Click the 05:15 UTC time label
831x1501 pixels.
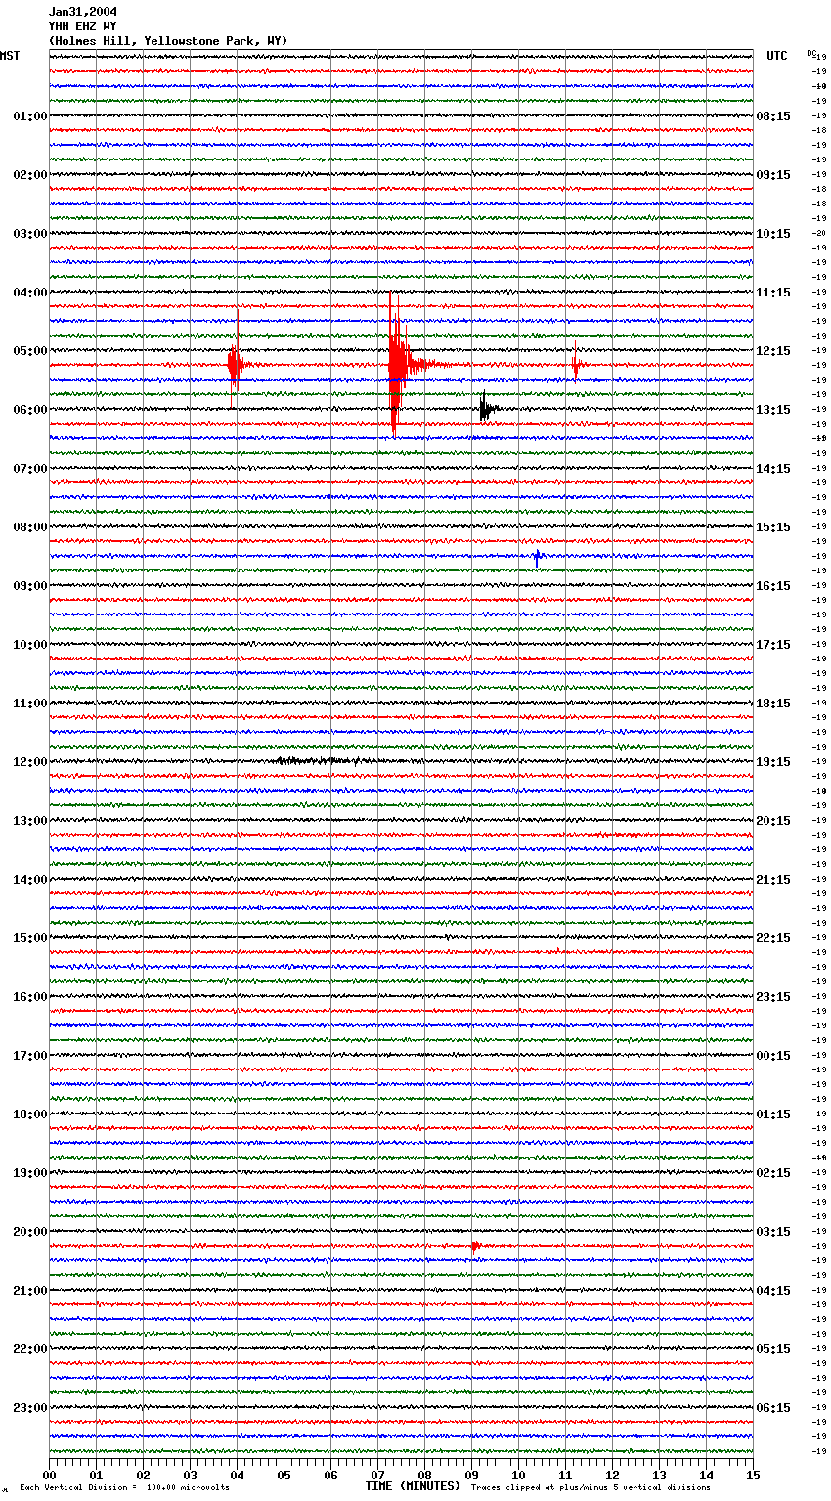pyautogui.click(x=773, y=1349)
